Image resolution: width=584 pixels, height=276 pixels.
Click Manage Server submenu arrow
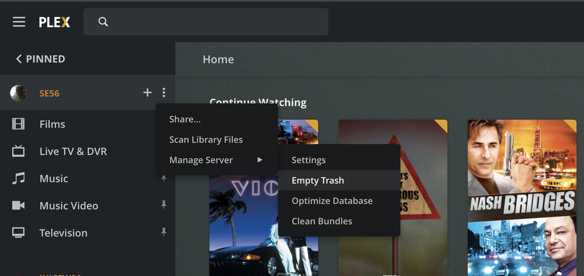point(260,160)
